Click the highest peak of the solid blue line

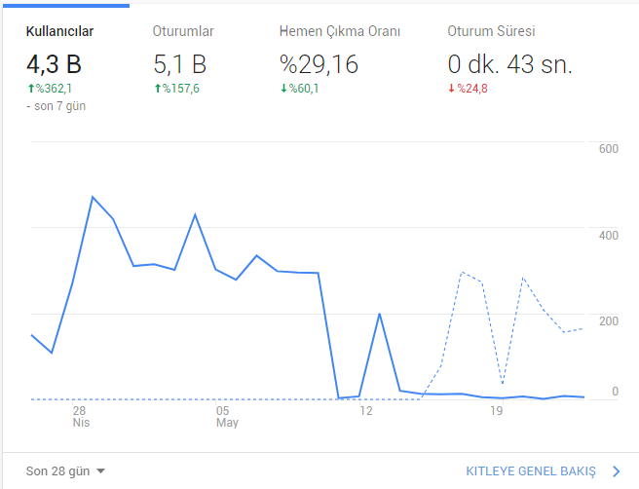(93, 197)
